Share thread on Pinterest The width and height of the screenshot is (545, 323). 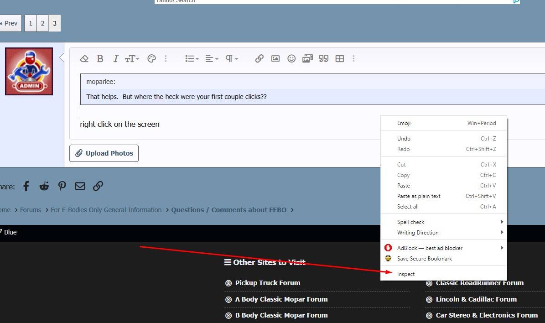click(x=62, y=186)
